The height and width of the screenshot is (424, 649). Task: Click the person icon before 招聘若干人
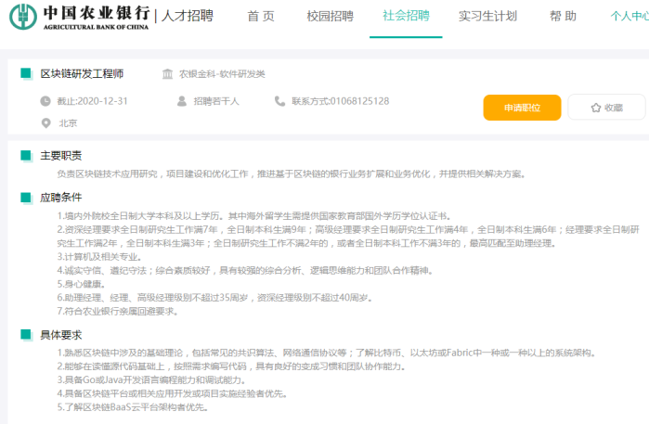183,101
